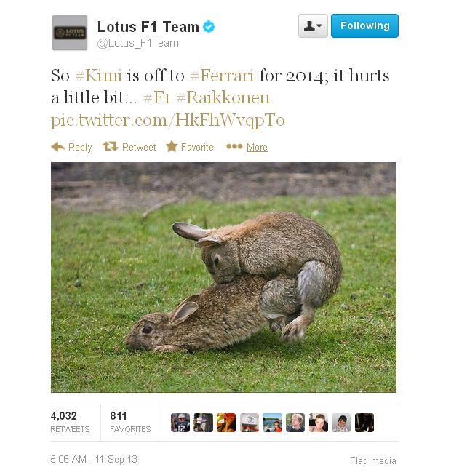Click the blue verified badge
The width and height of the screenshot is (451, 475).
coord(209,27)
